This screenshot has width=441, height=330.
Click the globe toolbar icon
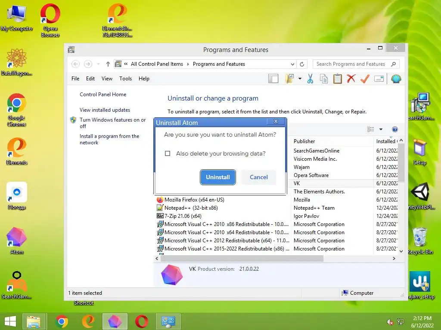(396, 79)
